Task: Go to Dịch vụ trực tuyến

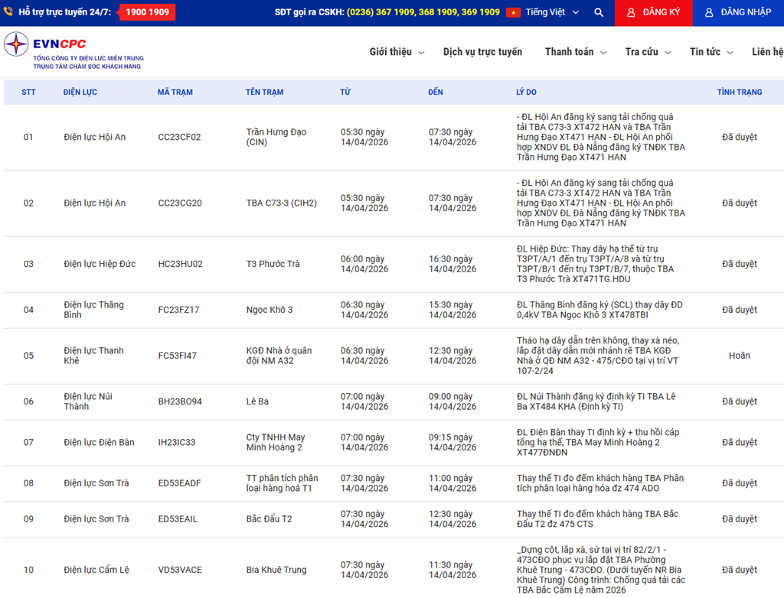Action: pyautogui.click(x=482, y=52)
